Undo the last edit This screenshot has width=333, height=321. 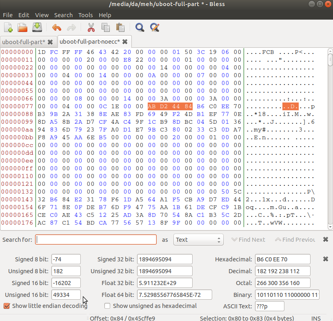click(56, 28)
